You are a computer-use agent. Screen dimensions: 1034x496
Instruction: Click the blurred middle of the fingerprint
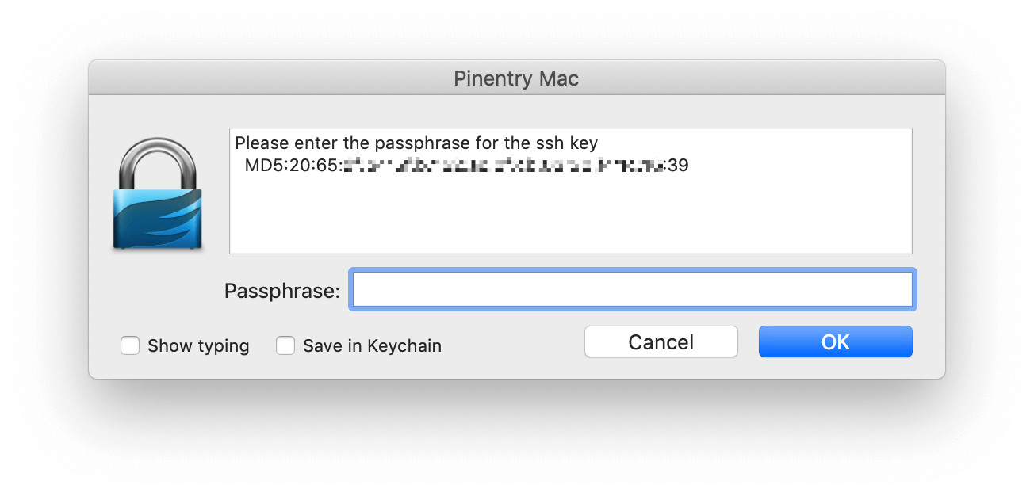click(x=500, y=166)
